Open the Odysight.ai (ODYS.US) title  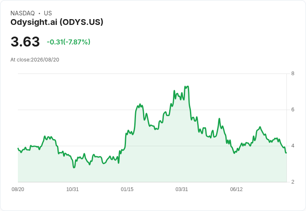coord(57,22)
